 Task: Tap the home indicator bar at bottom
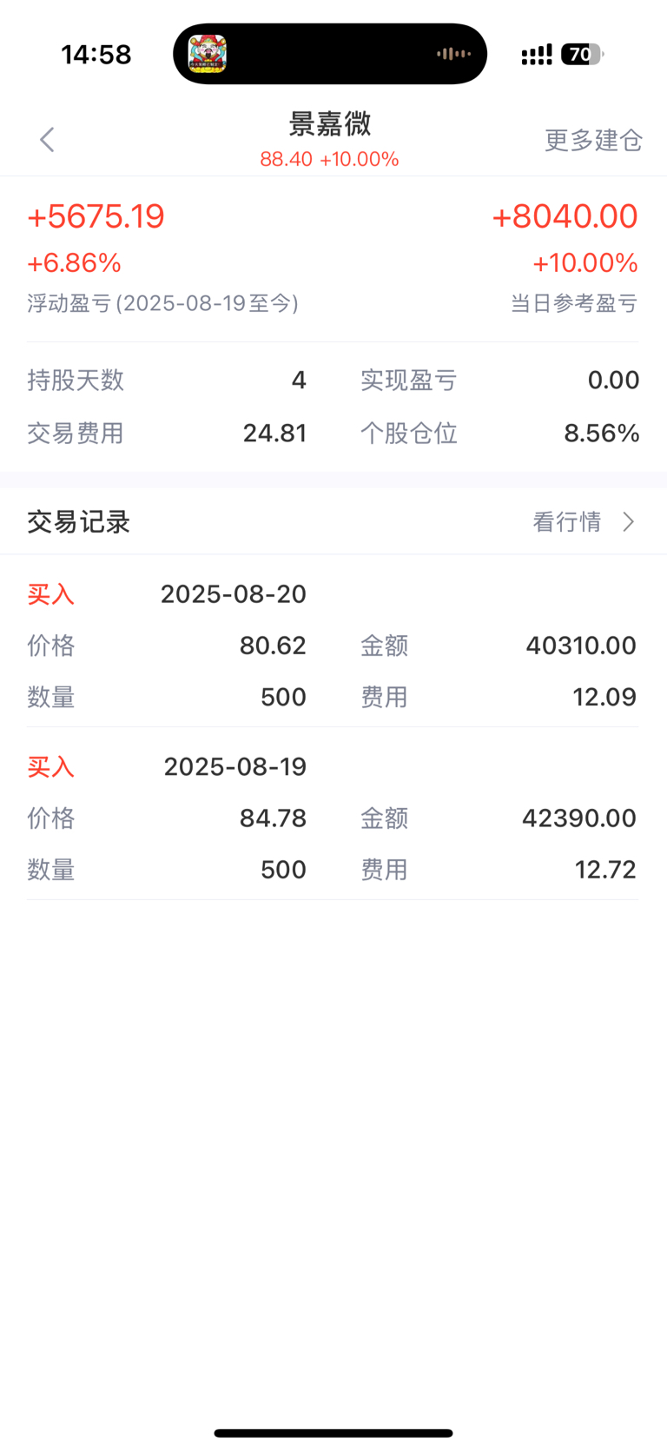(x=333, y=1433)
